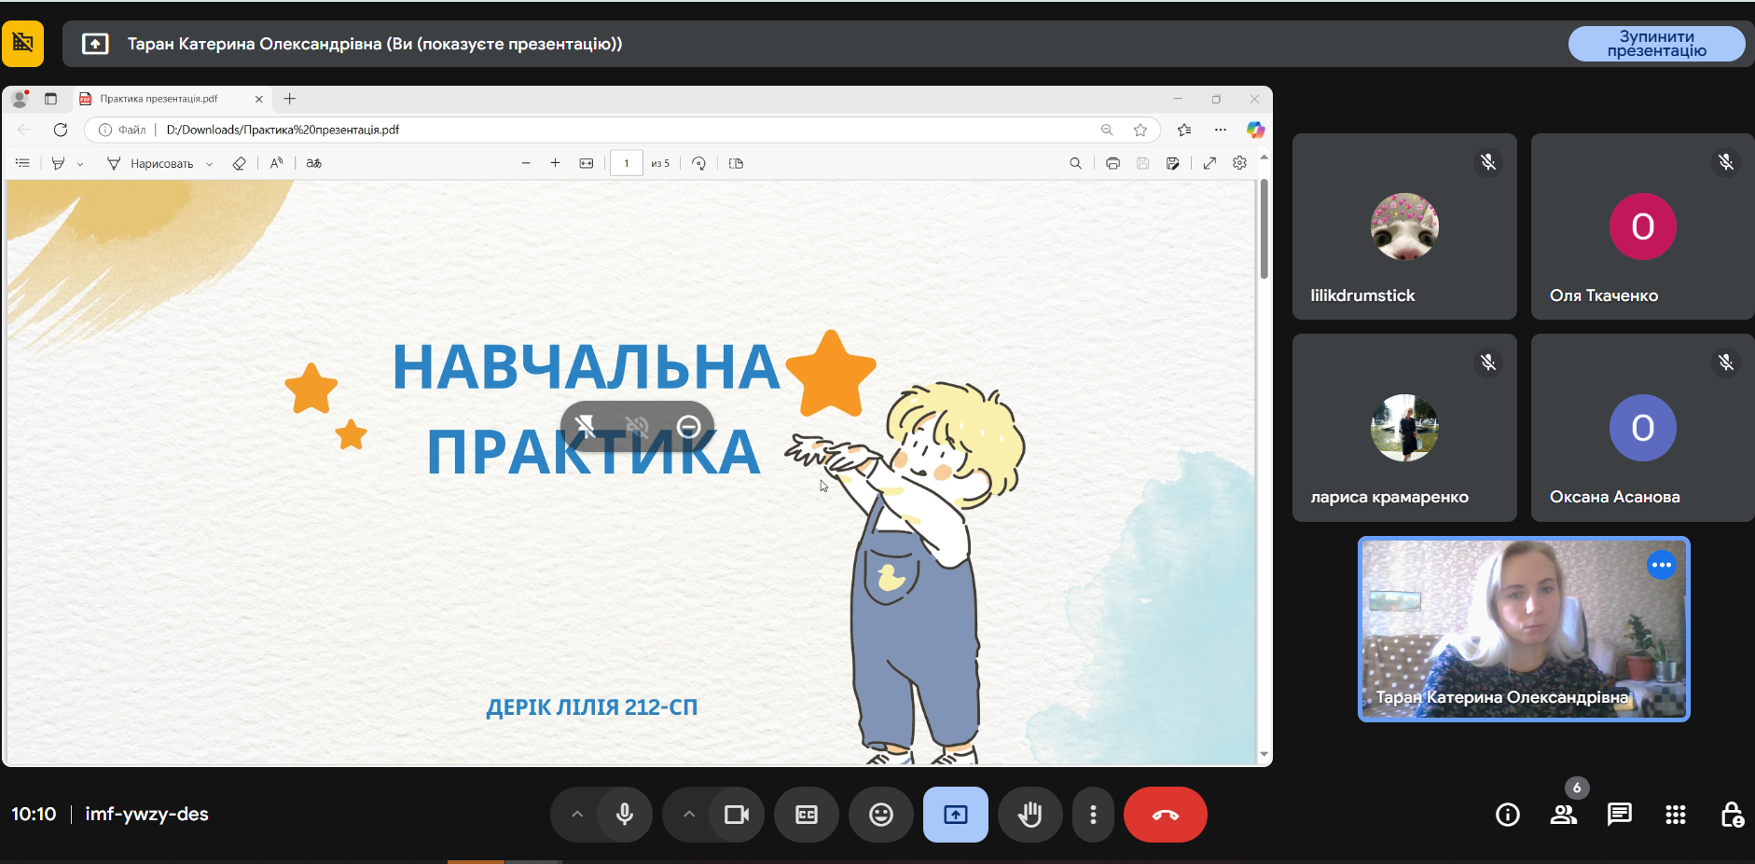The height and width of the screenshot is (864, 1755).
Task: Open the chat panel
Action: tap(1619, 815)
